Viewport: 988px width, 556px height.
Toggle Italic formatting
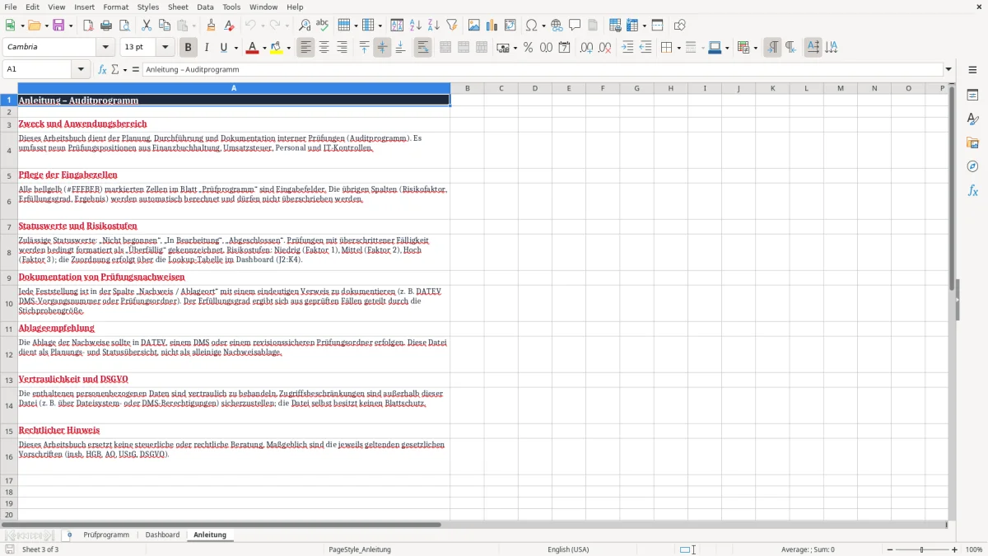206,48
